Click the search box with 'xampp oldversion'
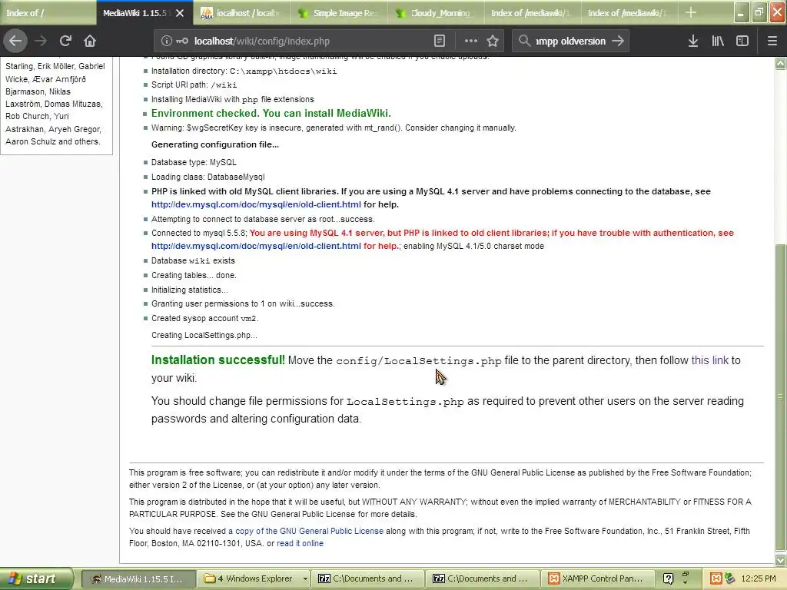Image resolution: width=787 pixels, height=590 pixels. (571, 41)
